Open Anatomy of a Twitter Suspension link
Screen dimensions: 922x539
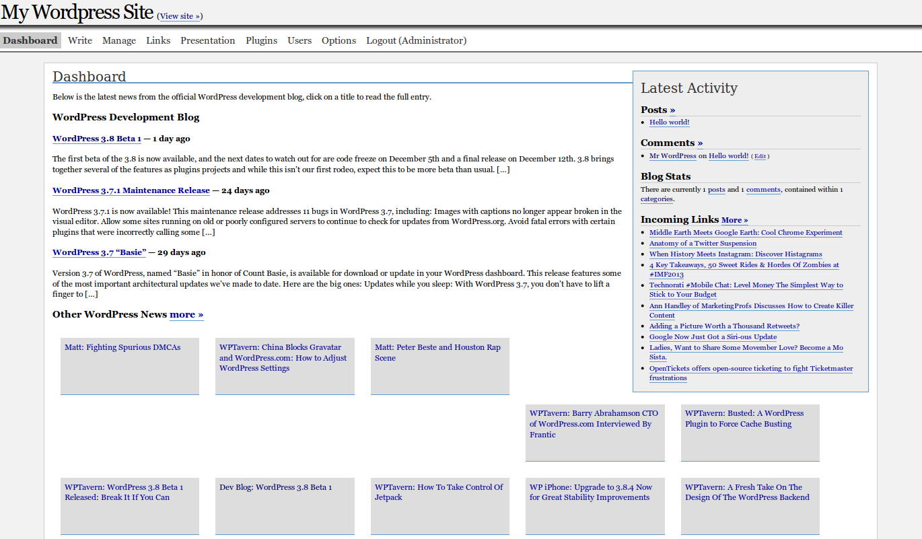(703, 244)
